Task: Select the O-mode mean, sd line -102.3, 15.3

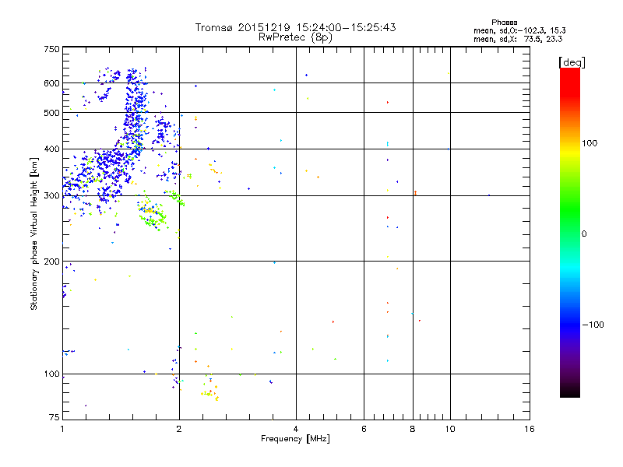Action: point(519,30)
